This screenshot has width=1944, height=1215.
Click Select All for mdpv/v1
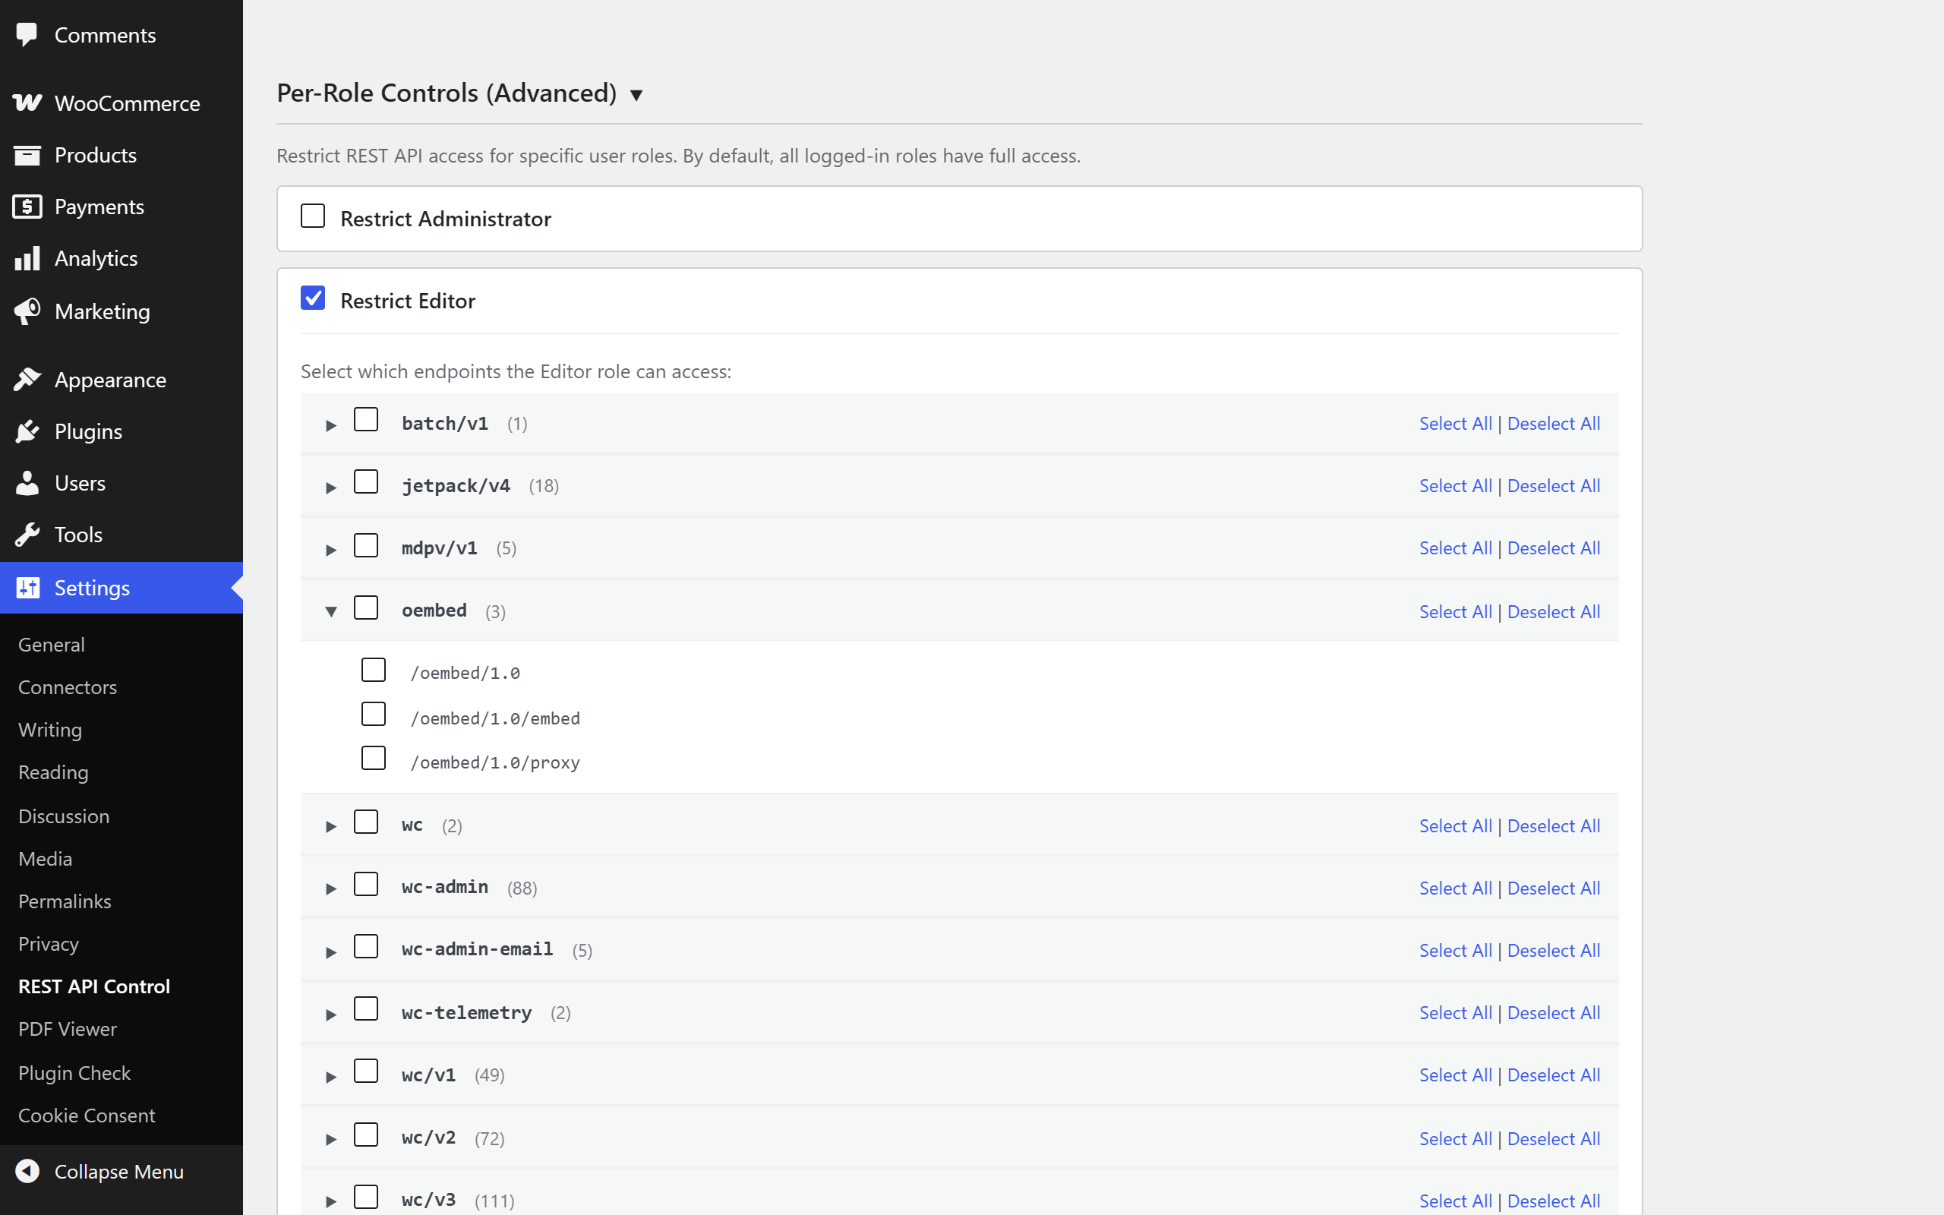(1456, 548)
